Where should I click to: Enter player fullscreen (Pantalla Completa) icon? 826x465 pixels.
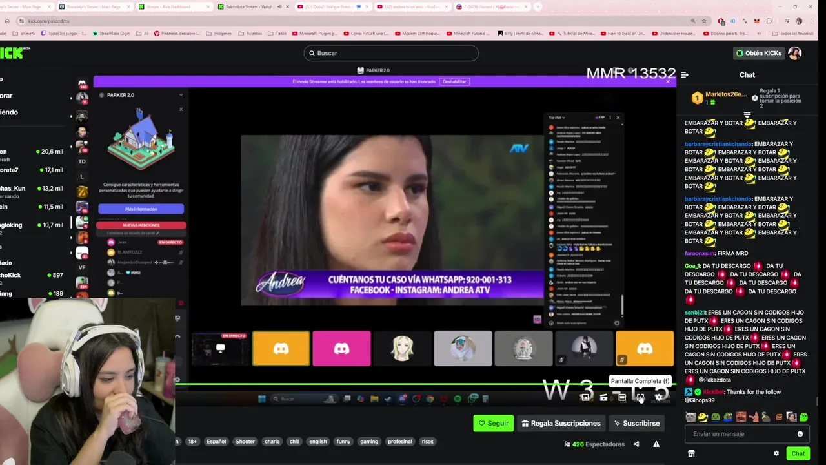tap(640, 398)
